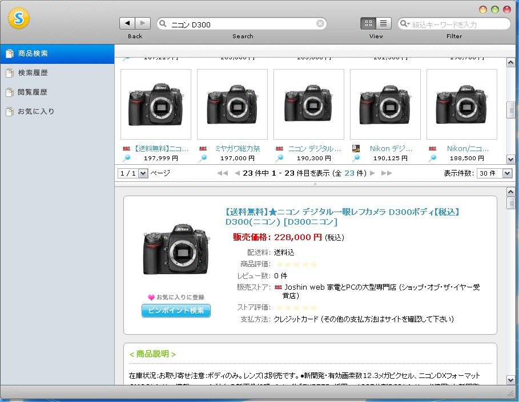Jump to the last results page

[387, 173]
